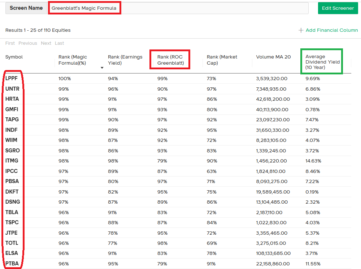Viewport: 361px width, 269px height.
Task: Sort by Rank (Market Cap) column header
Action: click(222, 60)
